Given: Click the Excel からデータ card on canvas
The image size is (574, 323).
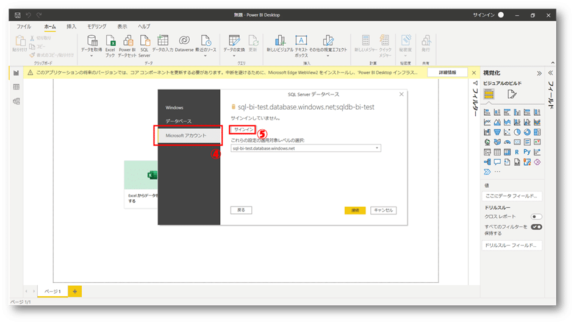Looking at the screenshot, I should [141, 185].
